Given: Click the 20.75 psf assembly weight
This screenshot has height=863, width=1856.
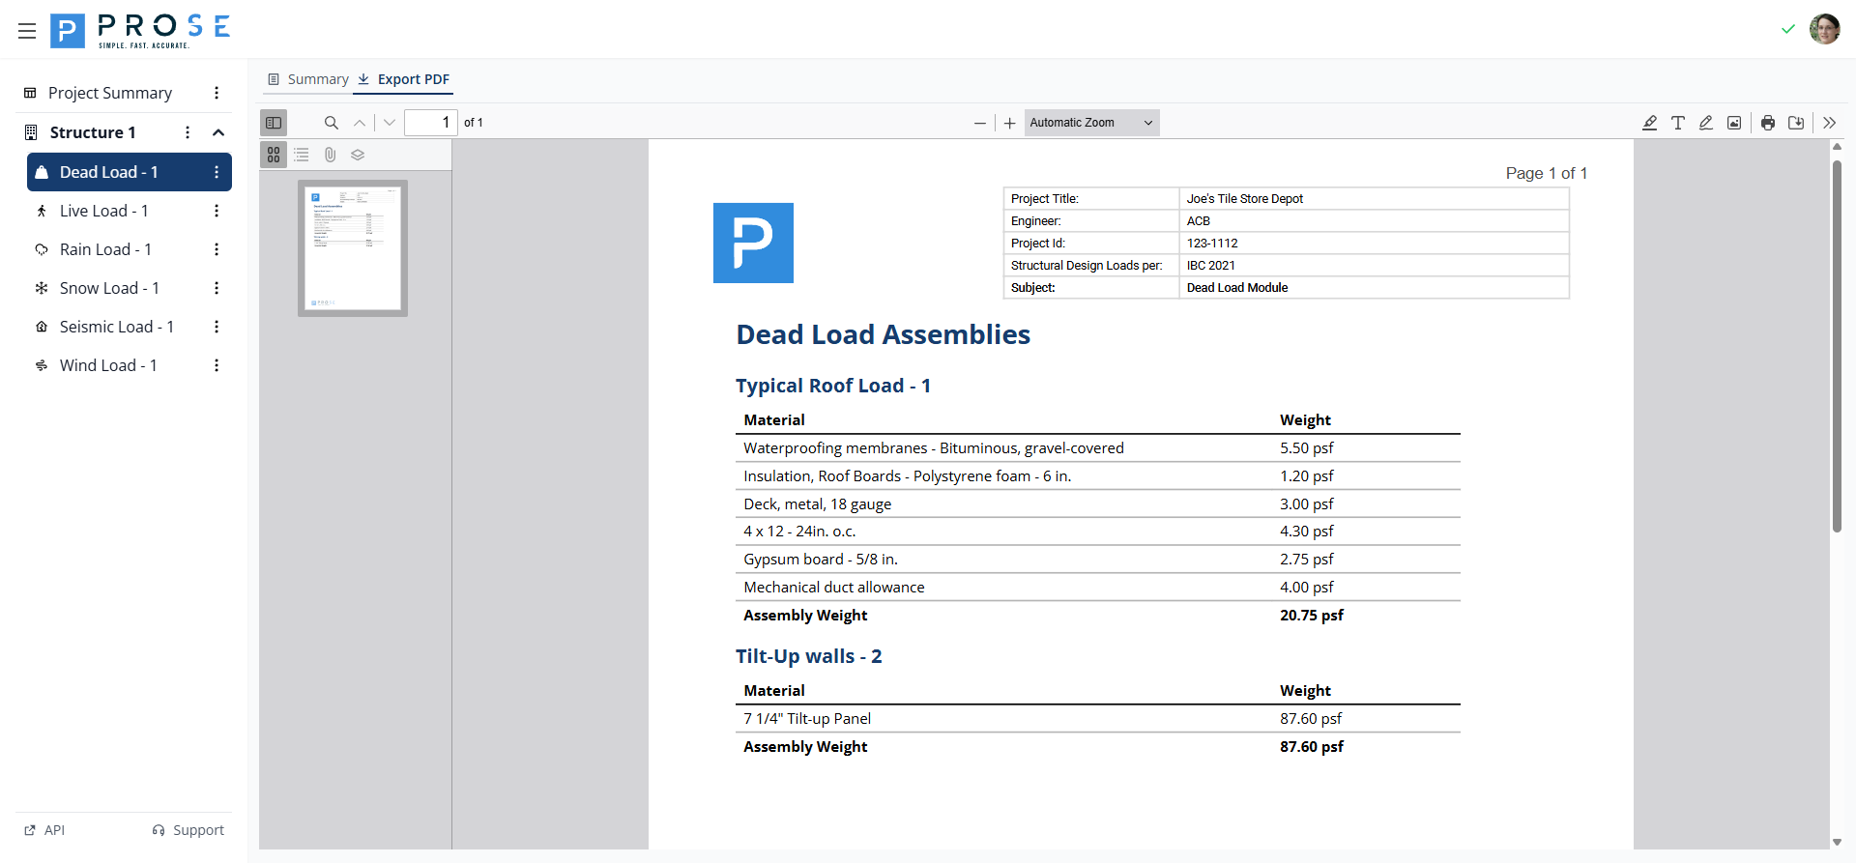Looking at the screenshot, I should pyautogui.click(x=1311, y=616).
